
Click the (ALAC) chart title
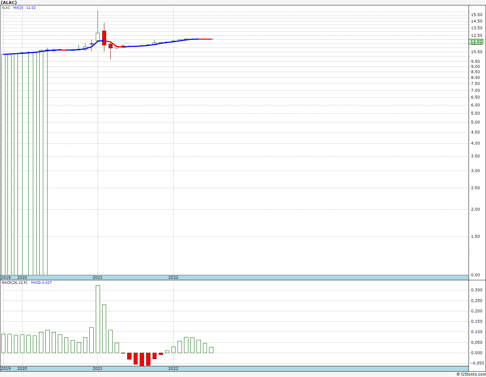pyautogui.click(x=9, y=2)
